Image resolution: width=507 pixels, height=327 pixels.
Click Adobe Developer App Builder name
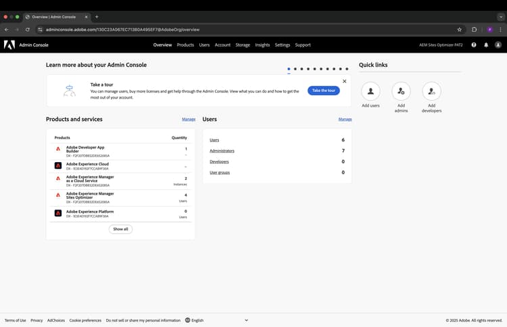[x=85, y=149]
